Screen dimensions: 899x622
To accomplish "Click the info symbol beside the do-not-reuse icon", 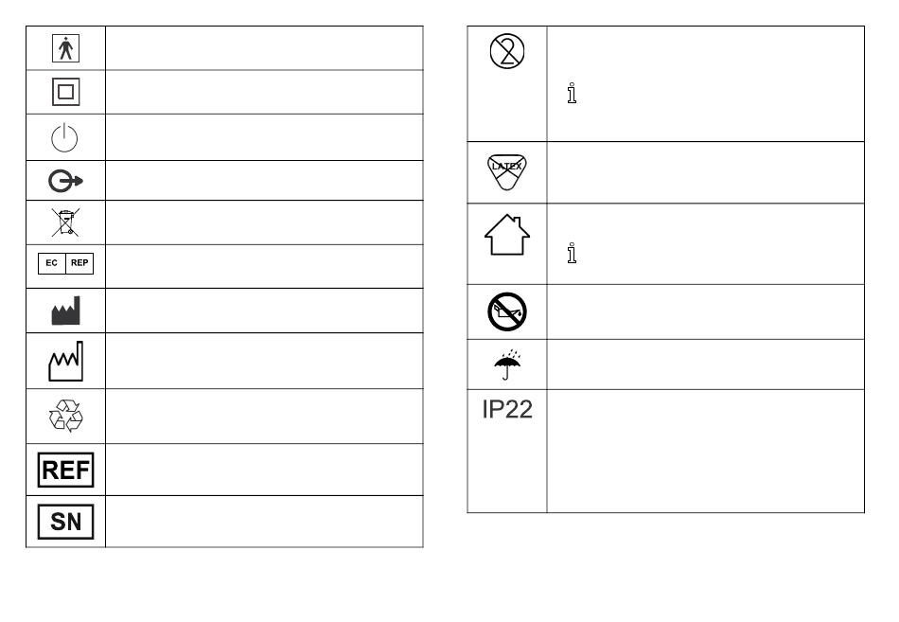I will point(572,94).
